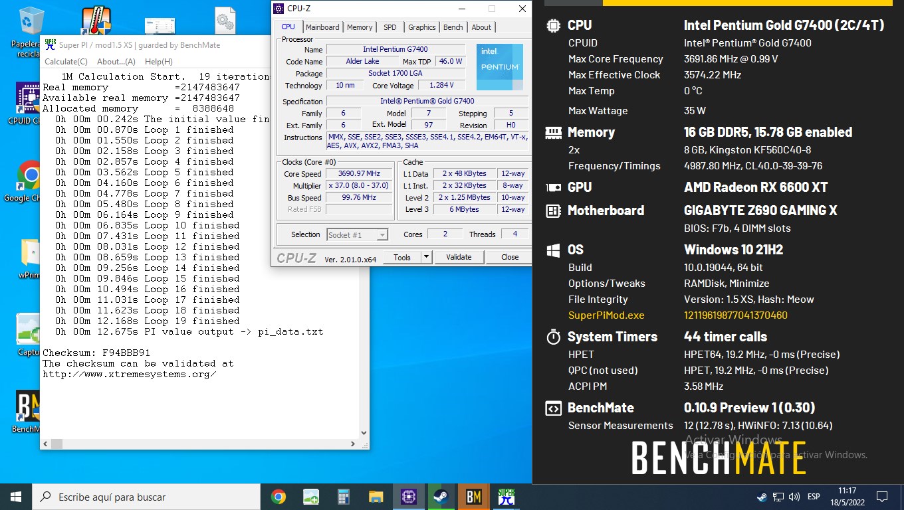Open the Recycle Bin desktop icon
Viewport: 904px width, 510px height.
click(31, 21)
